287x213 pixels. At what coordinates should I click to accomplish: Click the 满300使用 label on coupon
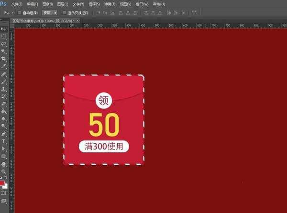[x=104, y=146]
